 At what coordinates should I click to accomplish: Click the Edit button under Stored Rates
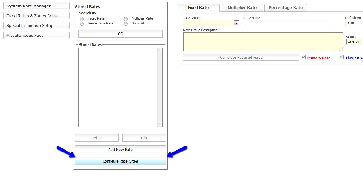pyautogui.click(x=144, y=137)
